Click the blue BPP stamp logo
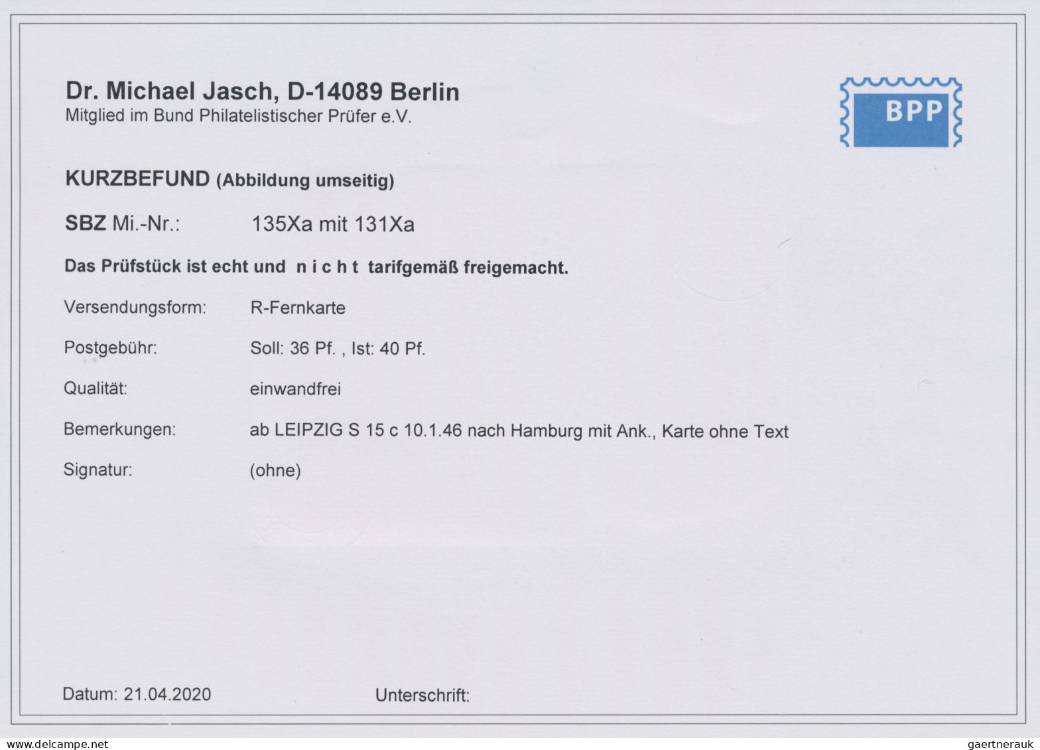The height and width of the screenshot is (750, 1040). point(901,112)
